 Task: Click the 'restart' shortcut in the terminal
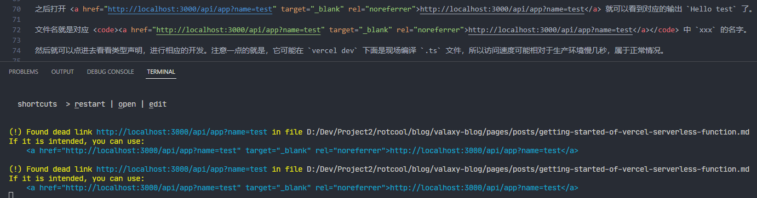(x=90, y=104)
